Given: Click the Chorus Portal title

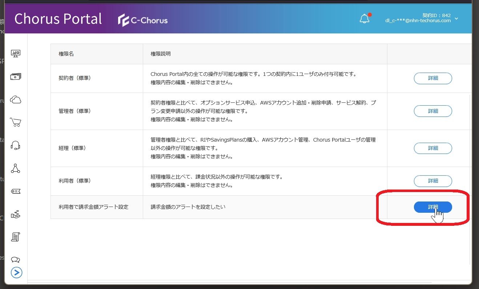Looking at the screenshot, I should point(58,19).
